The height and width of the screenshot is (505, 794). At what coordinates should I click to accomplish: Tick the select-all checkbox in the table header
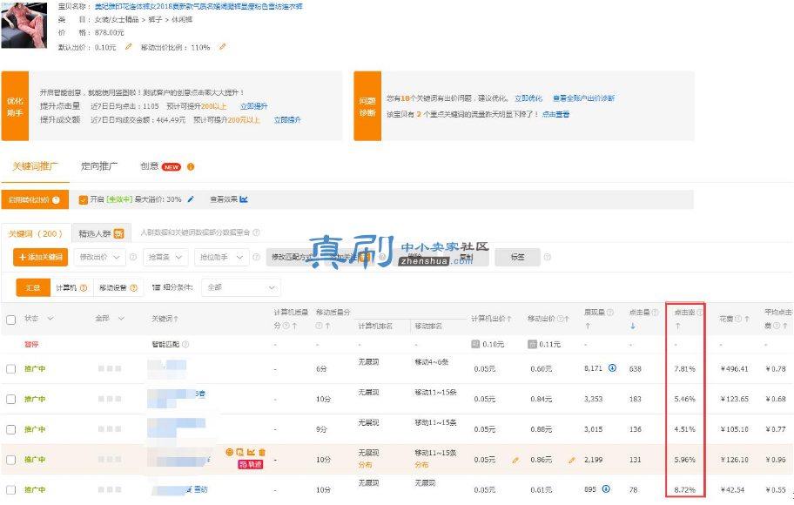[10, 320]
